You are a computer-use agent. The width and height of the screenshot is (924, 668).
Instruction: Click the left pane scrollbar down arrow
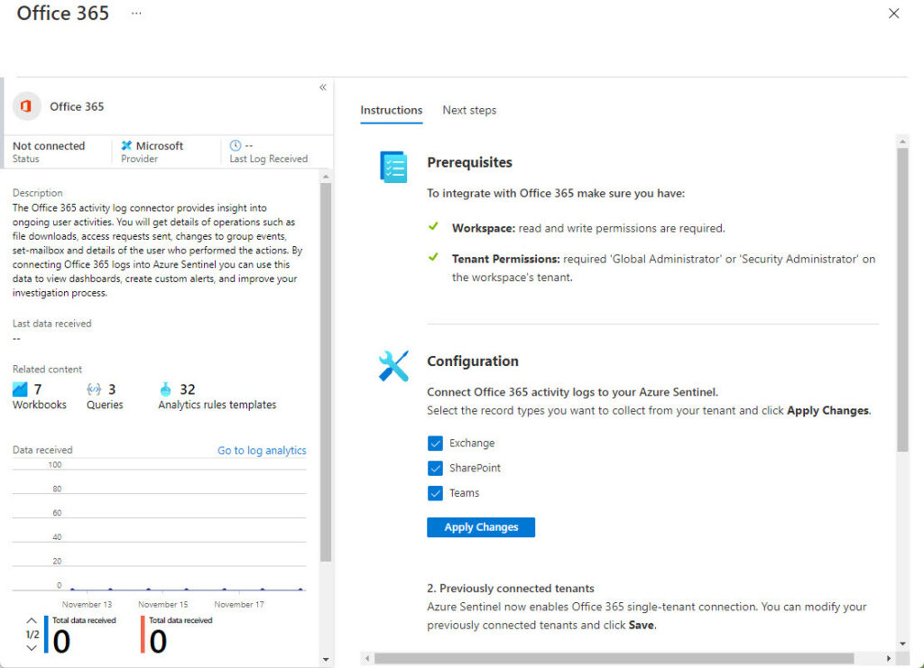(x=326, y=660)
